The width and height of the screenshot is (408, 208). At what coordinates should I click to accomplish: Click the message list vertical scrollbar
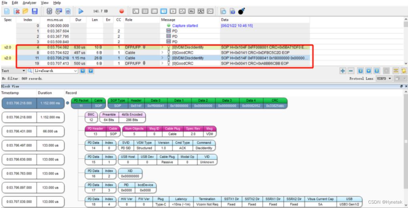(406, 42)
